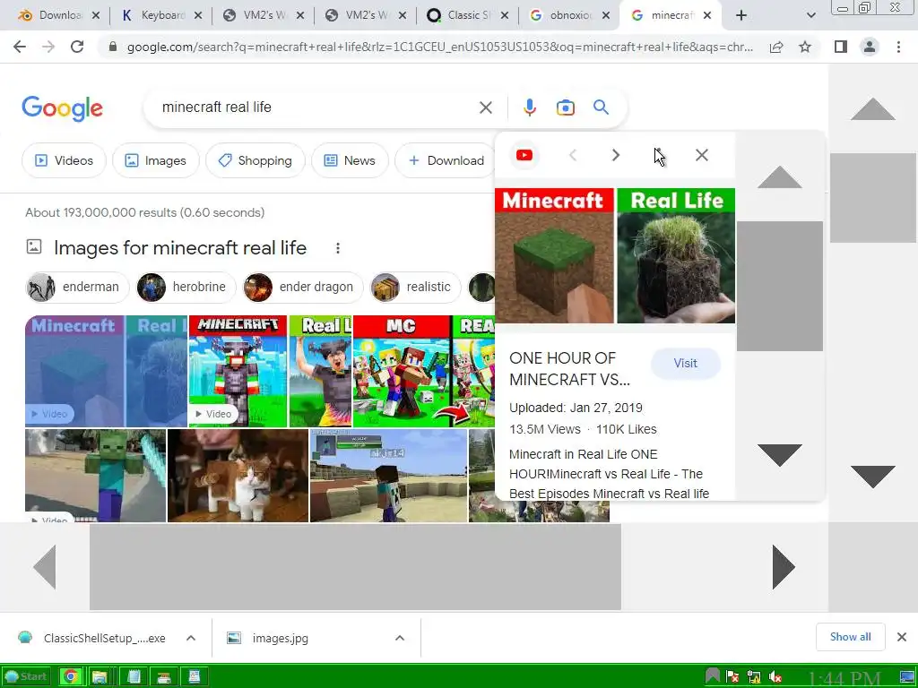Go to next image in preview panel
This screenshot has width=918, height=688.
pos(615,155)
